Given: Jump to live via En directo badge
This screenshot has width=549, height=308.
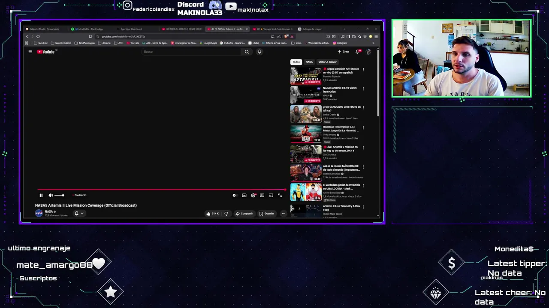Looking at the screenshot, I should 80,195.
